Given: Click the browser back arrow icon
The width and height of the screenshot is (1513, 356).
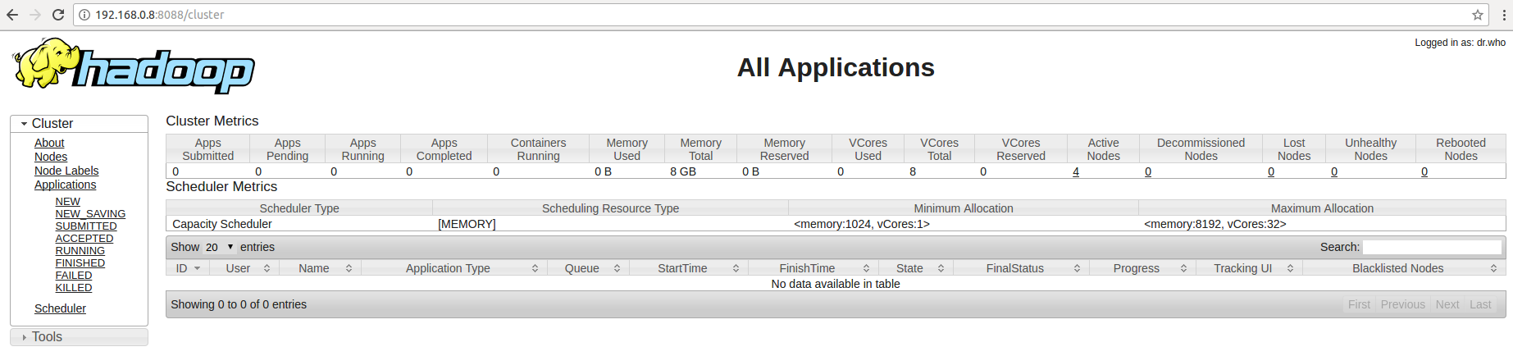Looking at the screenshot, I should point(12,15).
